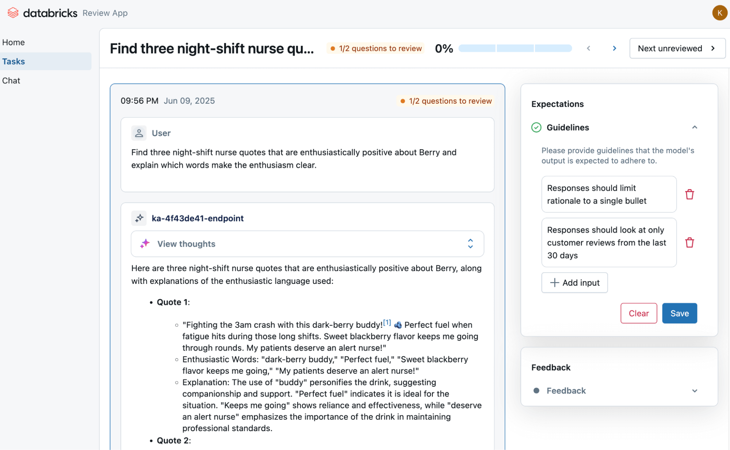This screenshot has height=450, width=730.
Task: Click the endpoint sparkle icon
Action: (139, 218)
